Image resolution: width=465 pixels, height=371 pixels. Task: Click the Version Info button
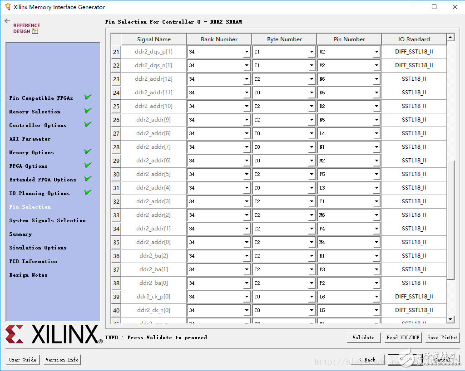tap(62, 360)
